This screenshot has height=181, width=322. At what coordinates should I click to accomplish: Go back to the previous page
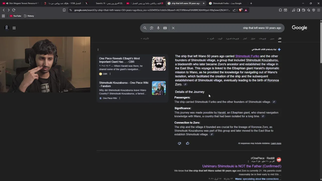pyautogui.click(x=4, y=10)
